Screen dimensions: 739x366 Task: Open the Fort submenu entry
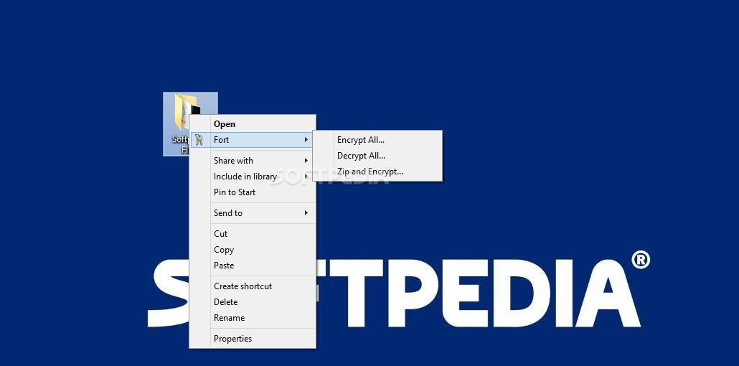coord(252,140)
